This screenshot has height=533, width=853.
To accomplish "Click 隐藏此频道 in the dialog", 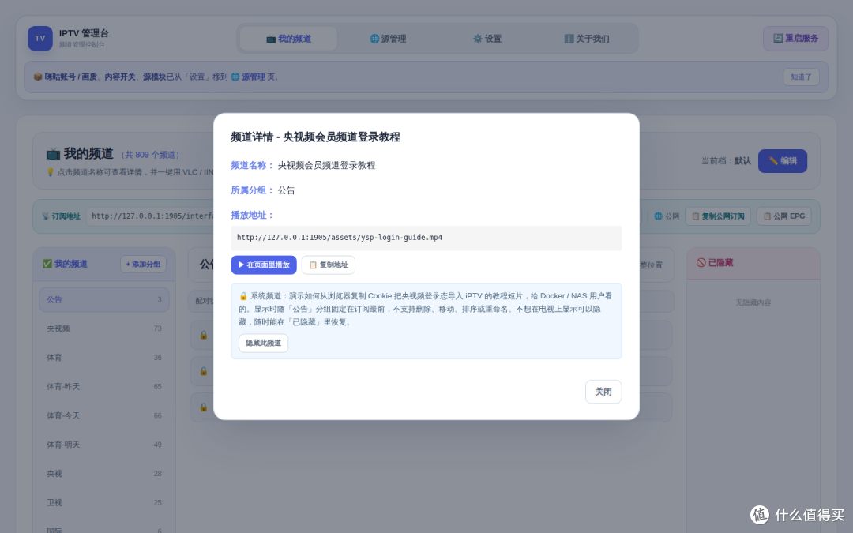I will tap(263, 343).
